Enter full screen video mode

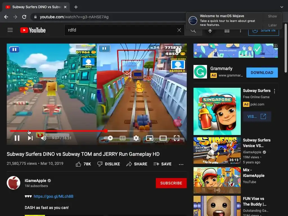[x=177, y=138]
